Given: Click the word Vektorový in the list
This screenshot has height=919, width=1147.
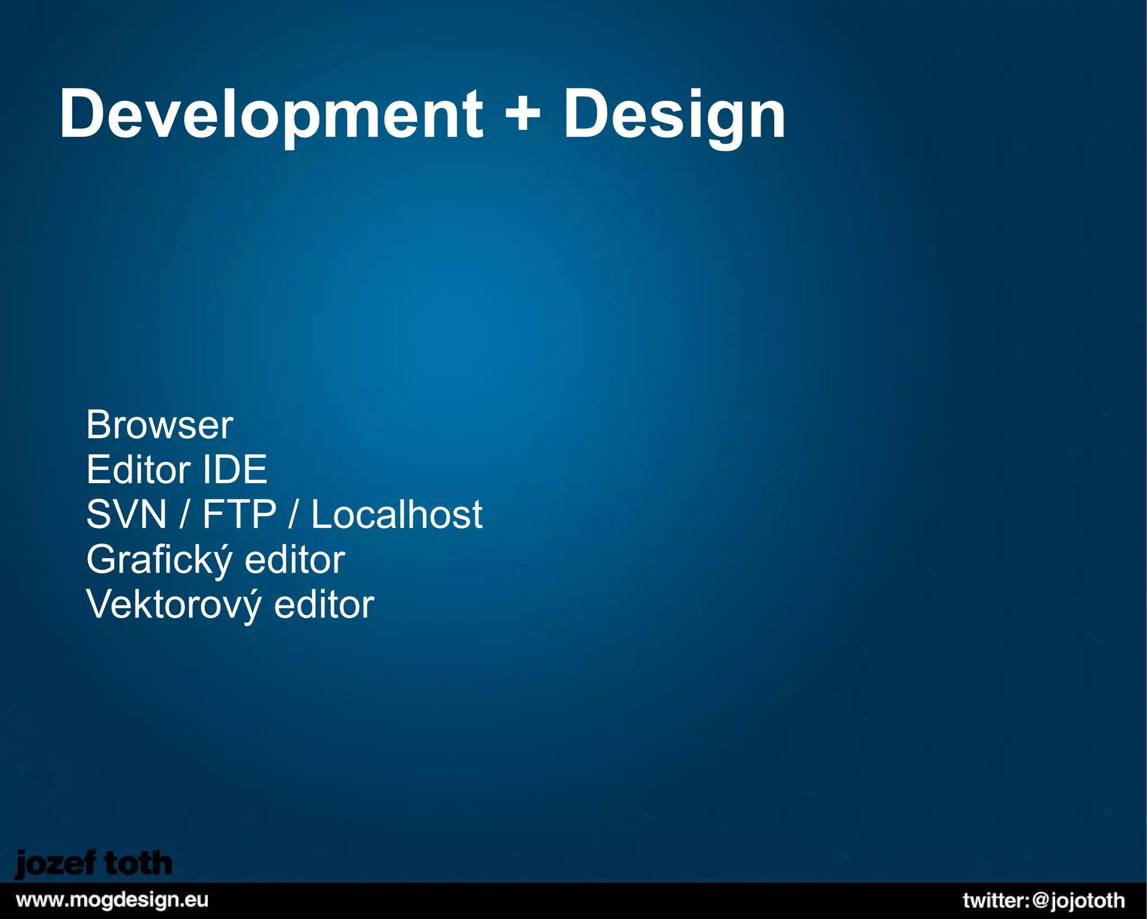Looking at the screenshot, I should [174, 605].
